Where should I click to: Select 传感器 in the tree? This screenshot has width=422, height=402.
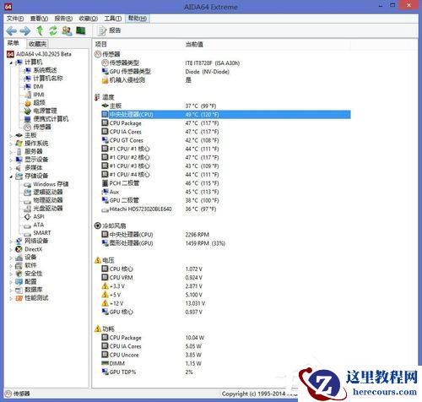42,127
